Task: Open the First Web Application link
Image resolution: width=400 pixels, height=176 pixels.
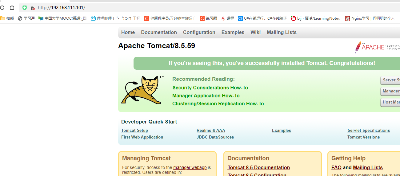Action: (x=142, y=137)
